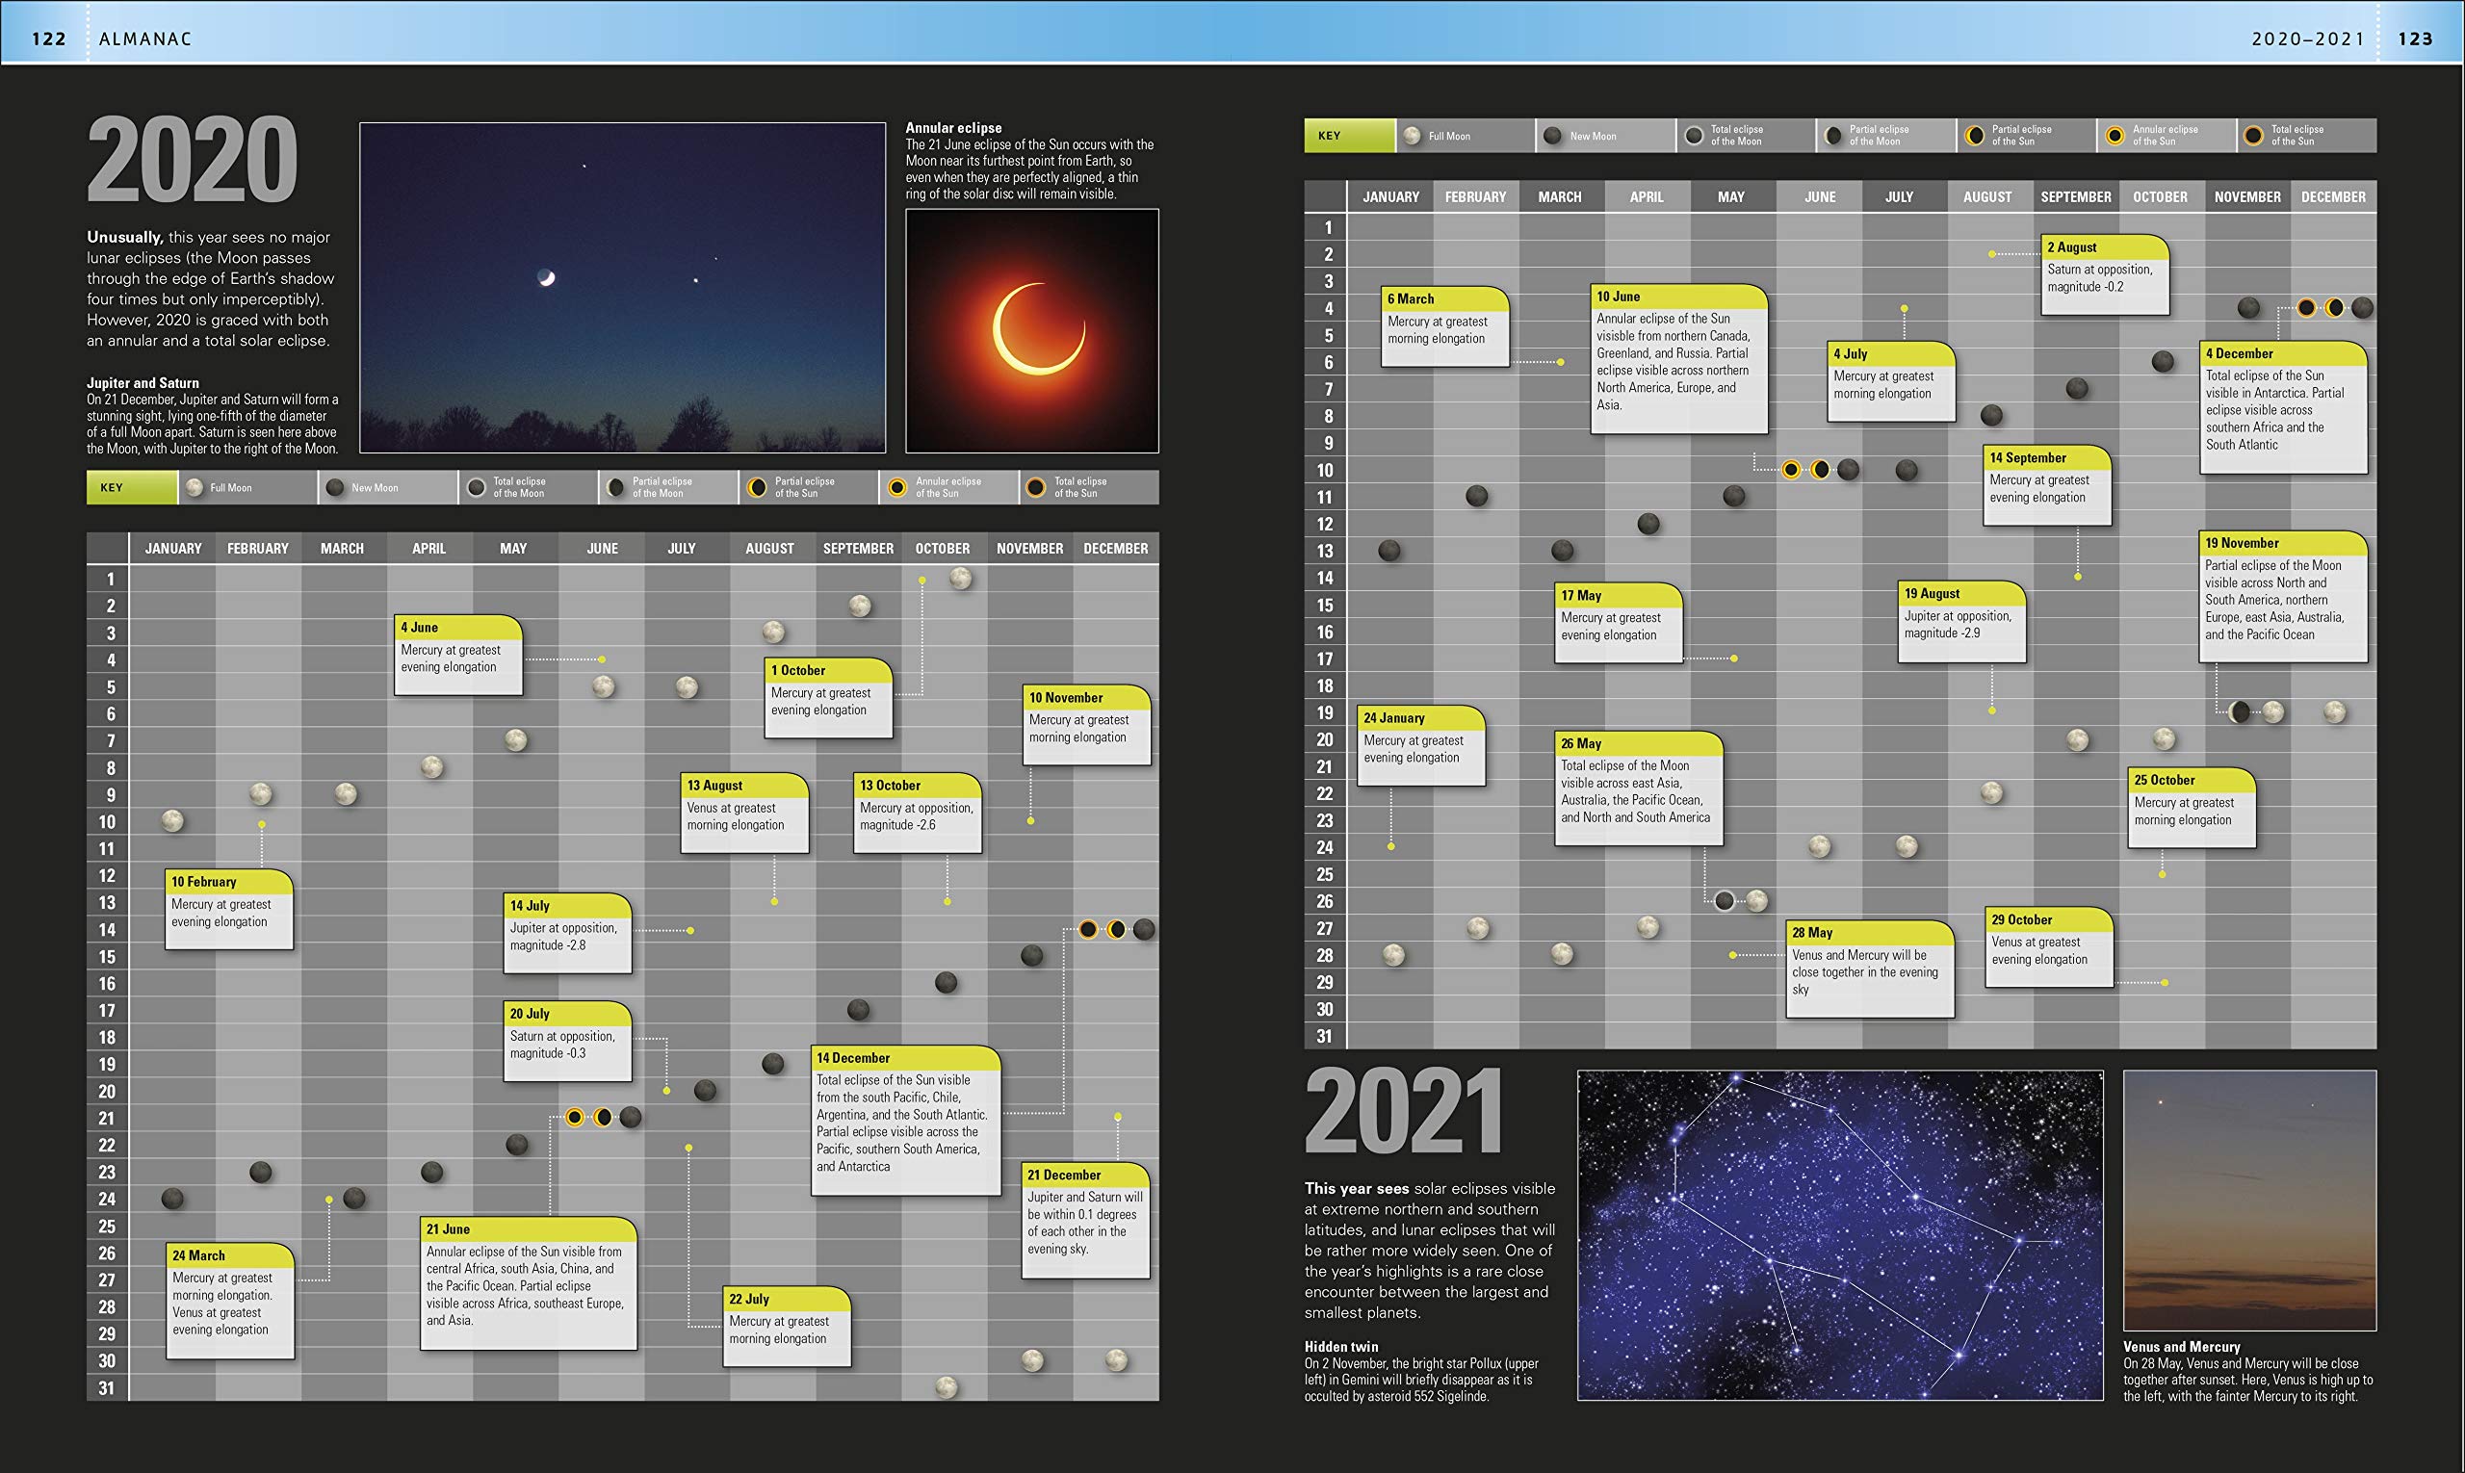Click the page number '122'
This screenshot has width=2465, height=1473.
click(49, 39)
